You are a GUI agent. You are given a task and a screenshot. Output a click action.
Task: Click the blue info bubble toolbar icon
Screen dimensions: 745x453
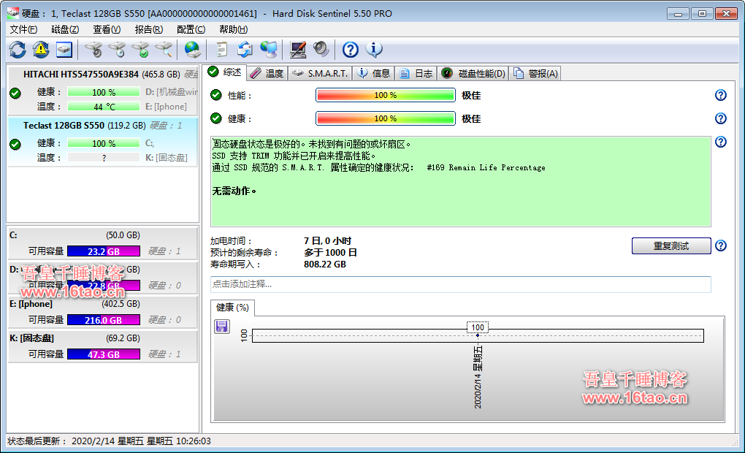374,50
